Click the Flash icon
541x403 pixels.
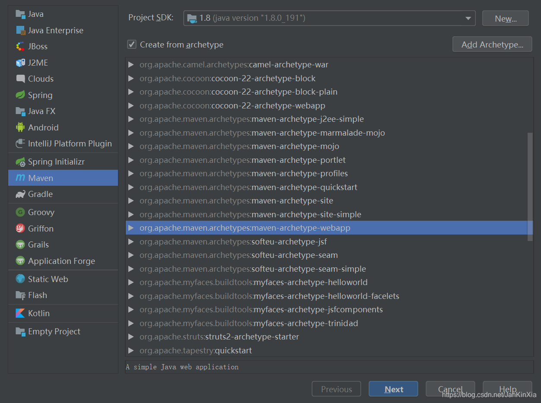coord(20,295)
